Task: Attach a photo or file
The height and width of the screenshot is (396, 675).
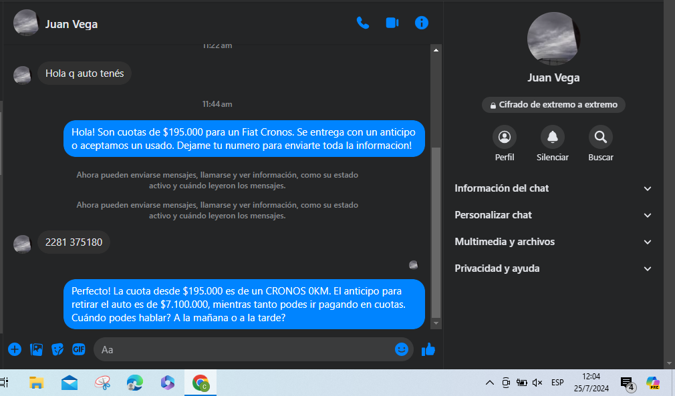Action: [x=36, y=349]
